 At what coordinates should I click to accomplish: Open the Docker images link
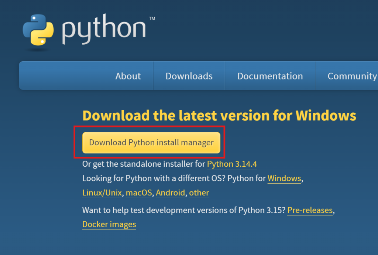point(109,224)
